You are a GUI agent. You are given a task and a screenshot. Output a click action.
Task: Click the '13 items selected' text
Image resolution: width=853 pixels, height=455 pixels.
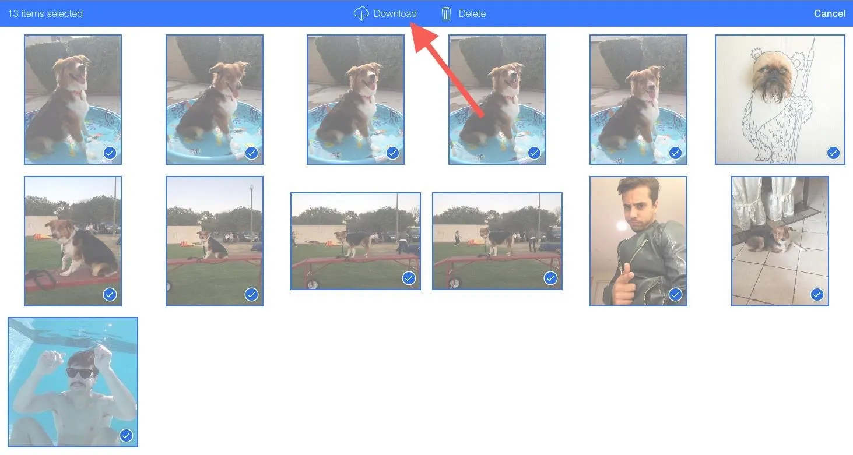[x=45, y=13]
